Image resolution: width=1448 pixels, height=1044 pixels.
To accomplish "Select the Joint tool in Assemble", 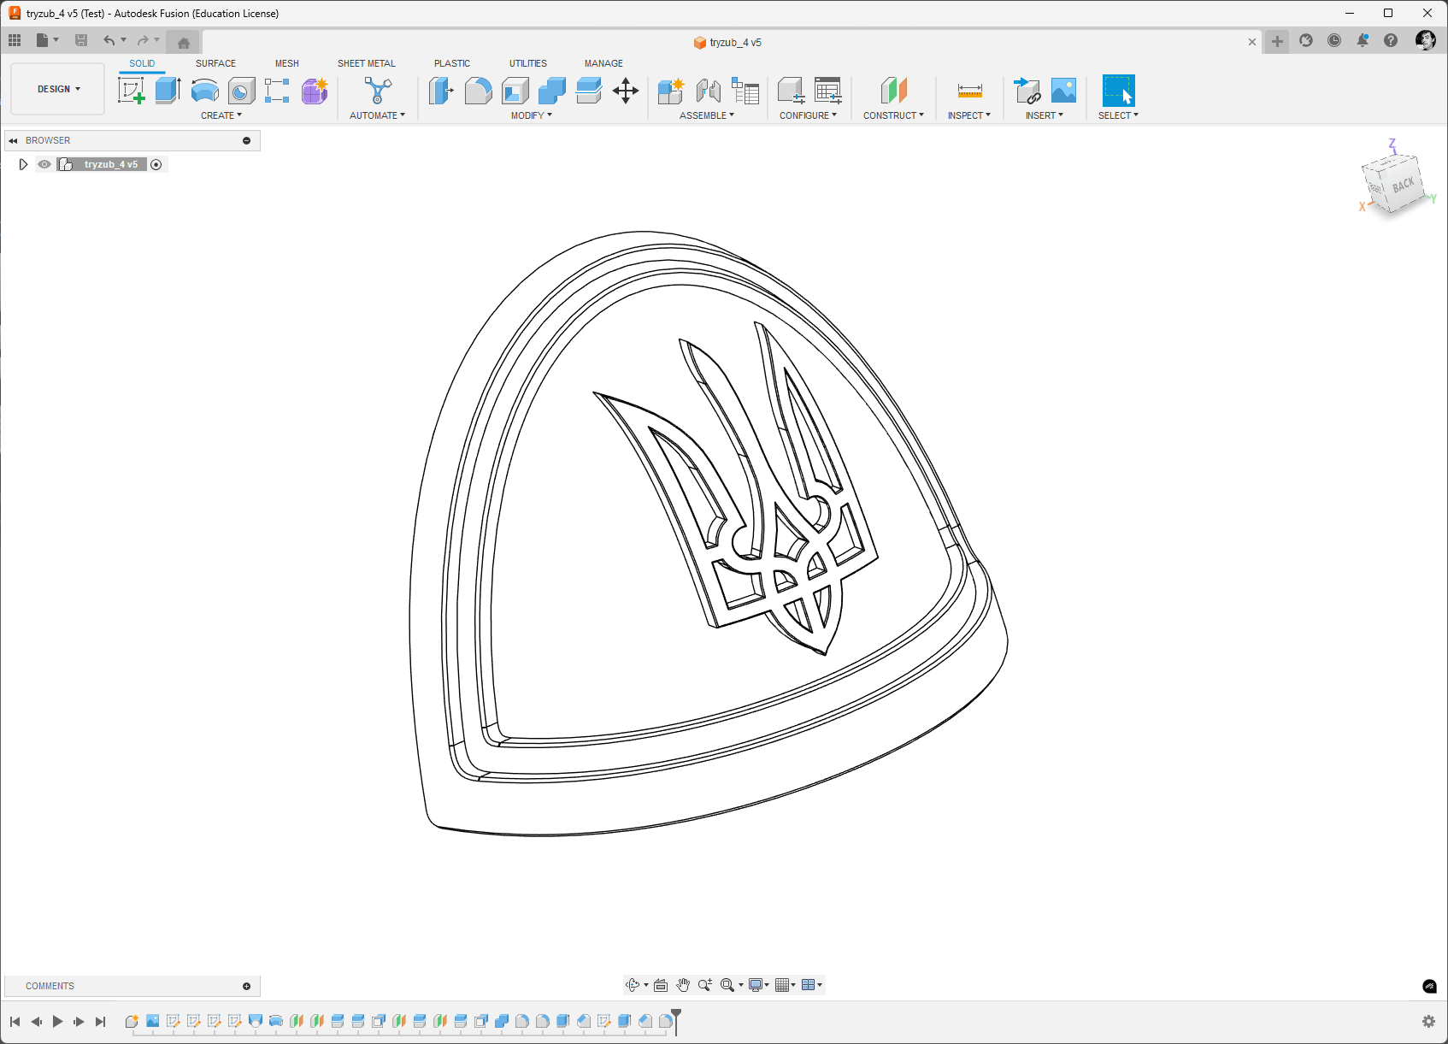I will pos(708,91).
